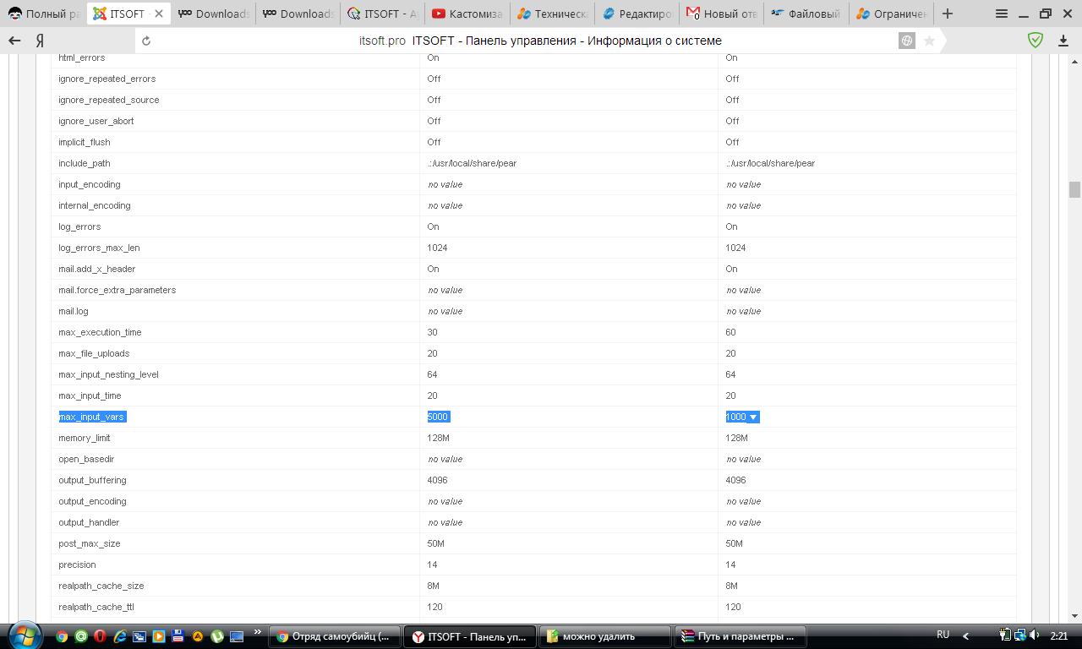Switch to the Новый отв Gmail tab
The image size is (1082, 649).
tap(721, 14)
